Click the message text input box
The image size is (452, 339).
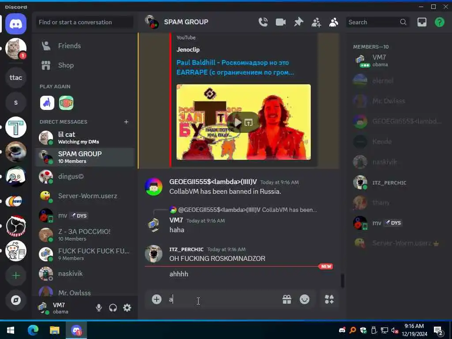pyautogui.click(x=222, y=300)
